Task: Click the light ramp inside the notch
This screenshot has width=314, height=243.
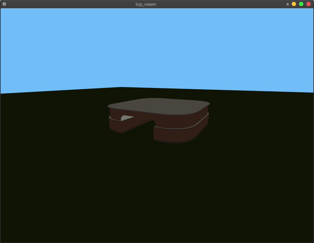Action: 125,117
